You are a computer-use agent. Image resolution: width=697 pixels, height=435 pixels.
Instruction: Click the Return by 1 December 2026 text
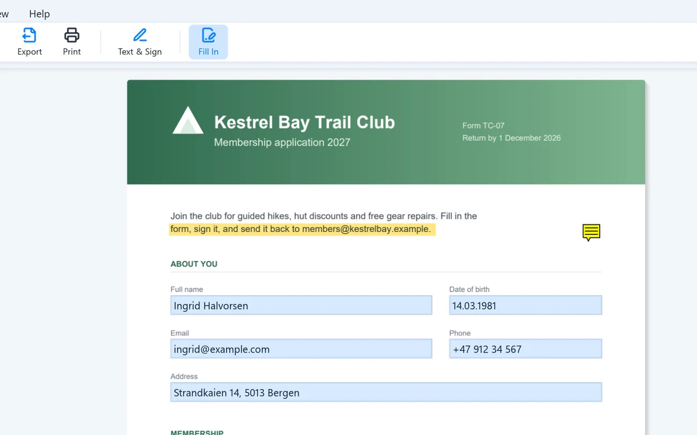tap(512, 138)
